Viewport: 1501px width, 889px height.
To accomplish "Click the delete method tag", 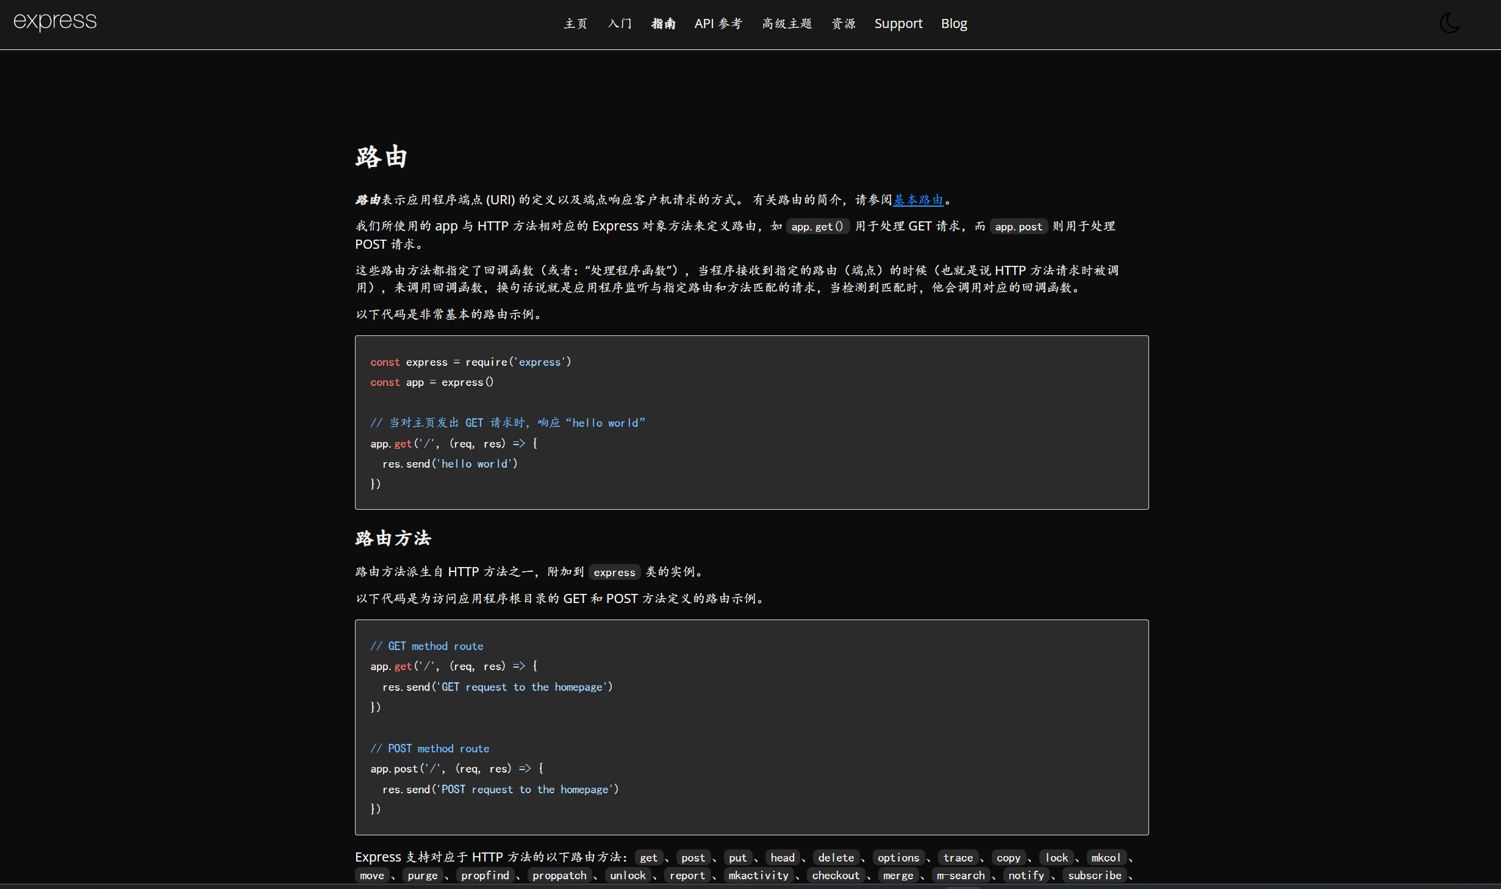I will coord(836,858).
